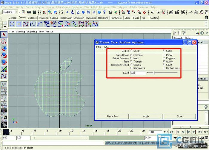The width and height of the screenshot is (209, 150).
Task: Click the Arc tool shelf icon
Action: tap(40, 24)
